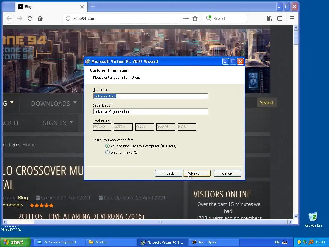Click the website Search button

[267, 103]
